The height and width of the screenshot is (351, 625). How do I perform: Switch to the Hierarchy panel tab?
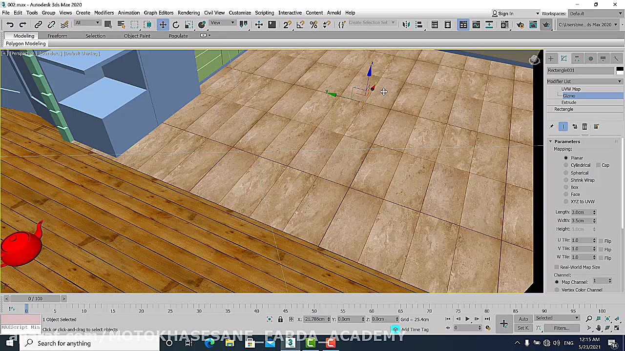point(577,58)
